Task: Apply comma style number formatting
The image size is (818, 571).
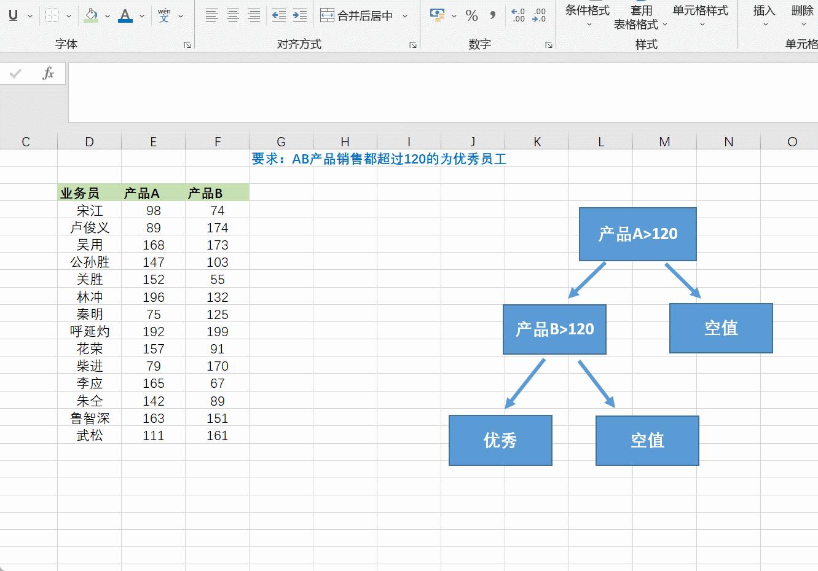Action: click(492, 15)
